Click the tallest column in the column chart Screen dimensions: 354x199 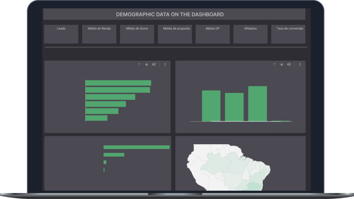[x=257, y=104]
